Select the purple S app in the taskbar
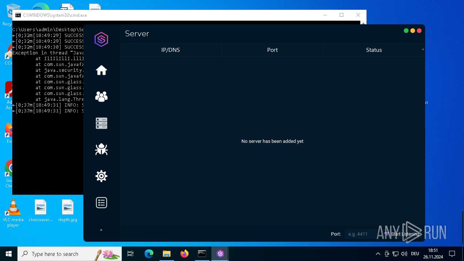Viewport: 464px width, 261px height. click(x=220, y=254)
